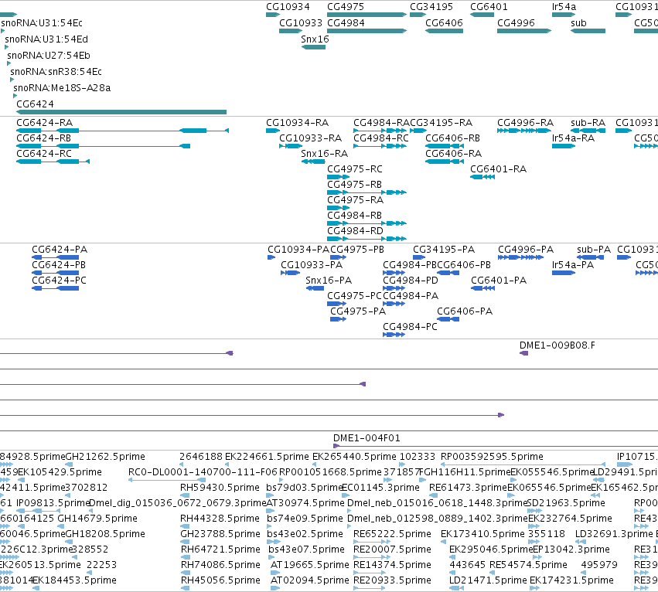658x592 pixels.
Task: Select the CG6406 gene label
Action: [x=444, y=22]
